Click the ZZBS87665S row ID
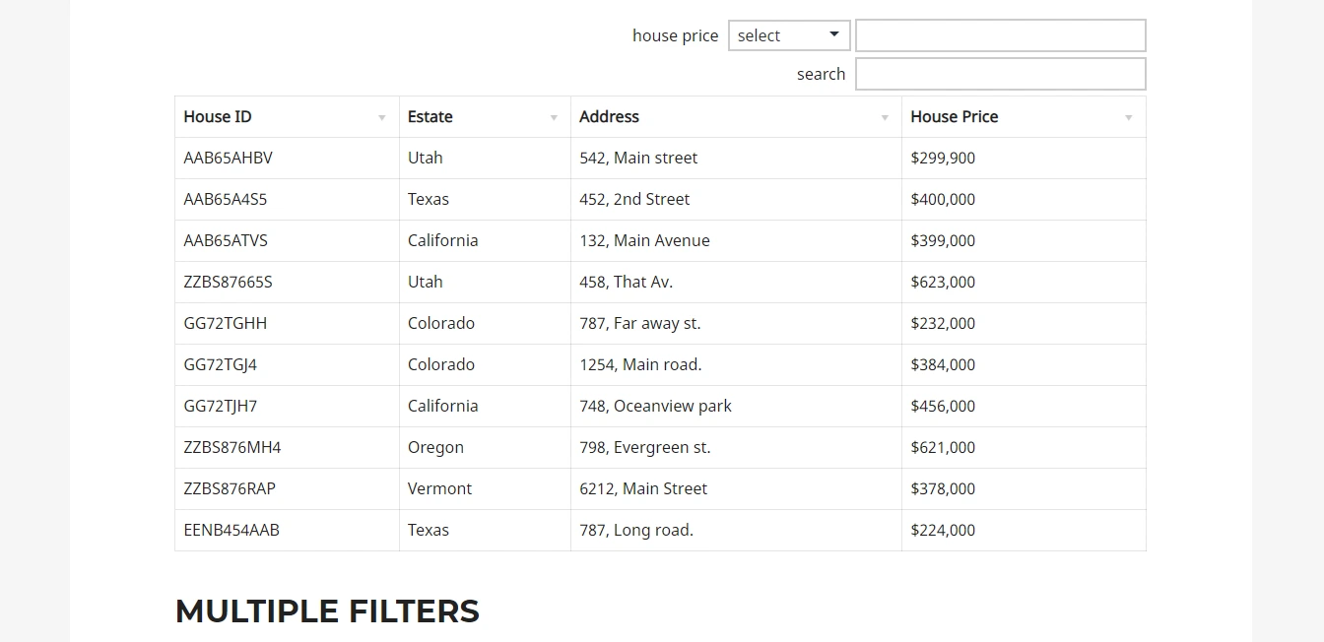1324x642 pixels. coord(228,282)
